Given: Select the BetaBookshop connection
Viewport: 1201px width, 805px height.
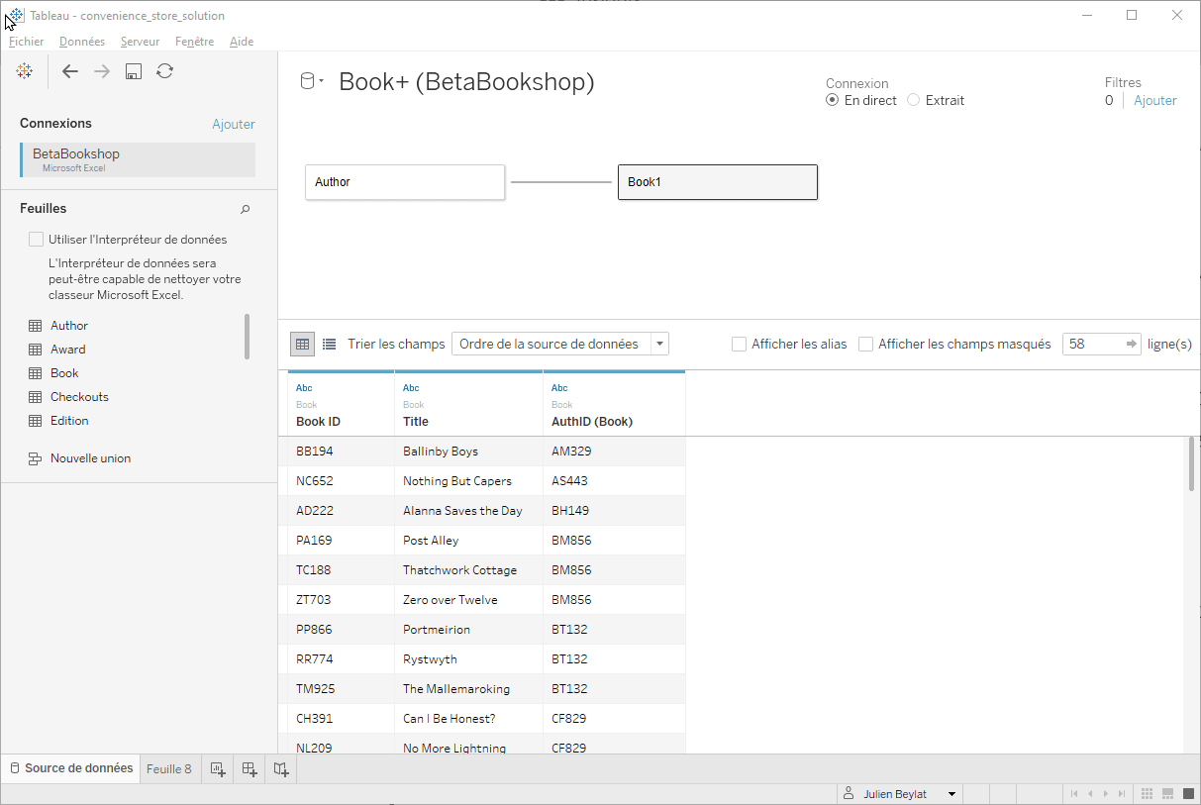Looking at the screenshot, I should (138, 159).
